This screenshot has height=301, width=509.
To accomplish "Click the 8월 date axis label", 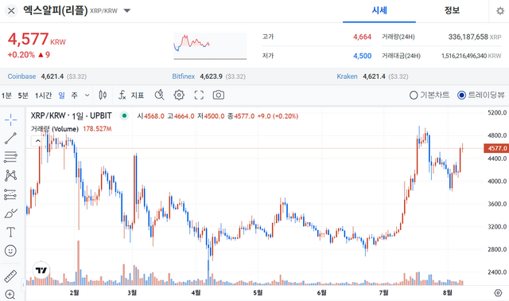I will 448,292.
